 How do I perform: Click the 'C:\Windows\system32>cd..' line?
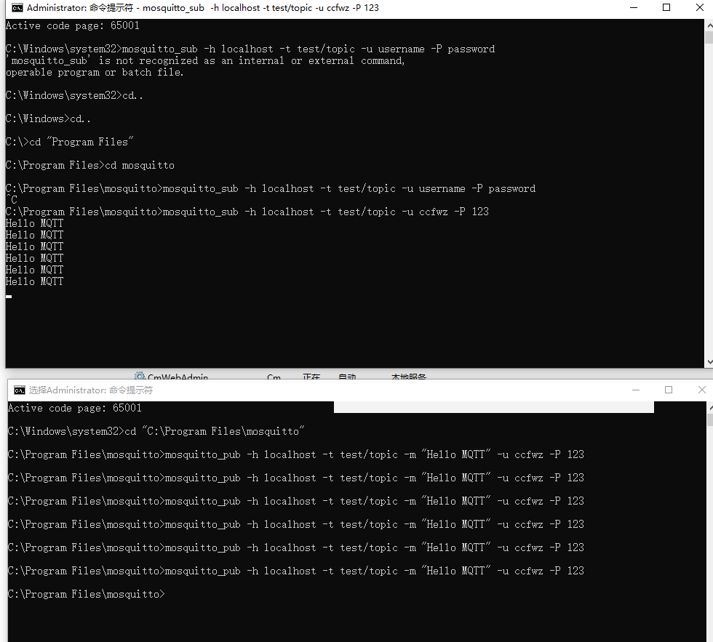click(74, 96)
